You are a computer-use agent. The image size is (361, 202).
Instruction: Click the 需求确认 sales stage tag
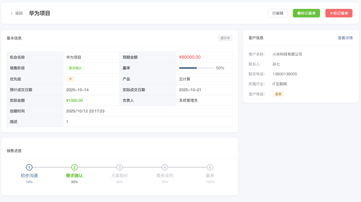click(75, 68)
